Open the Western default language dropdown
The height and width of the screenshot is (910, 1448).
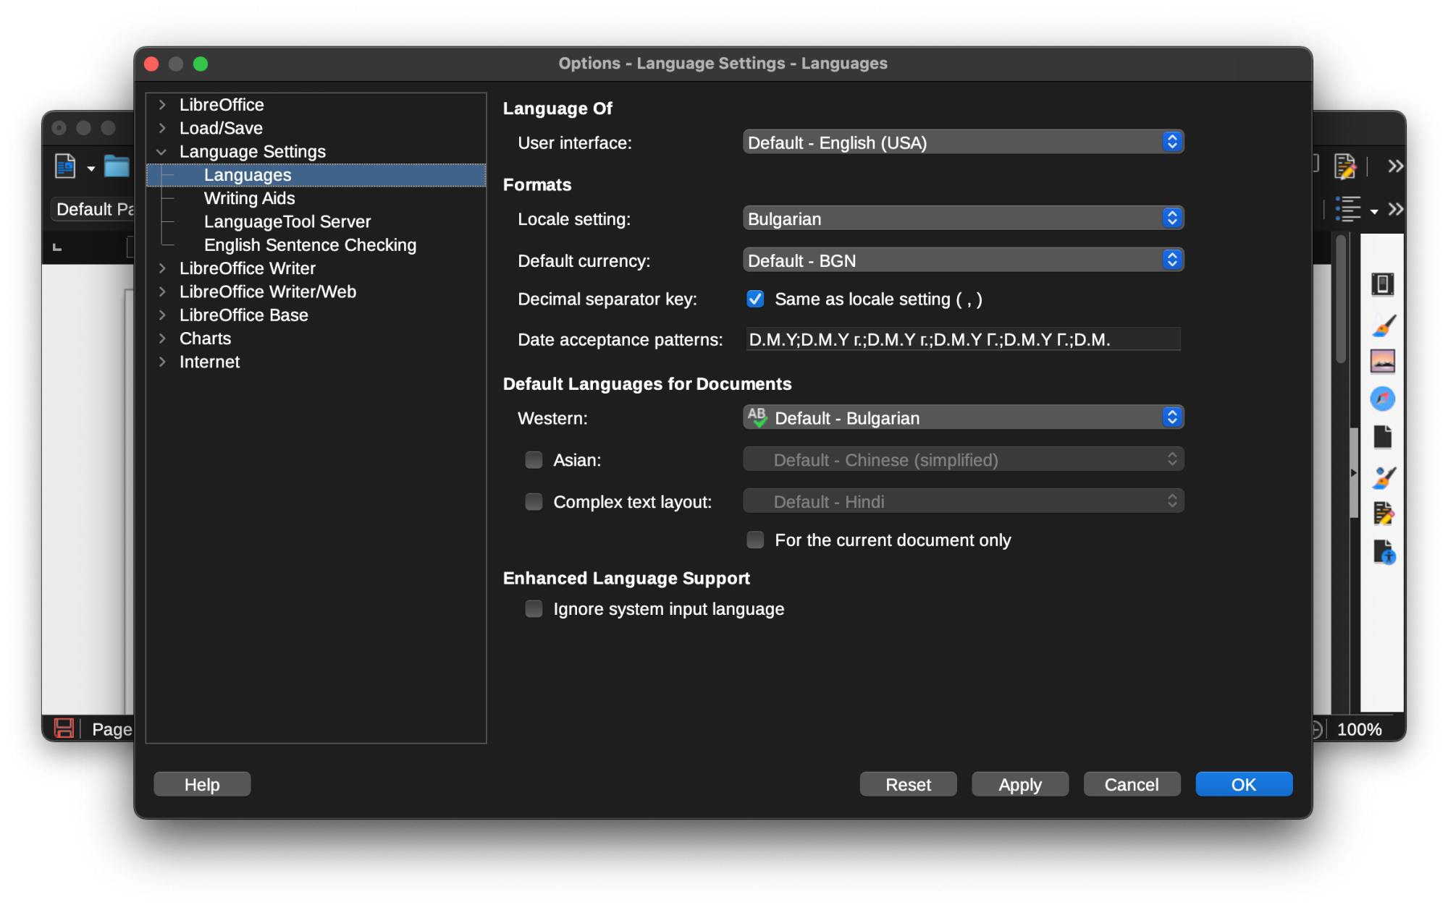(963, 418)
